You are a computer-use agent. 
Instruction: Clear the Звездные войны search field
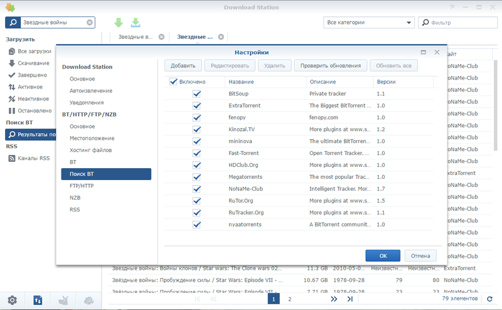(x=90, y=23)
